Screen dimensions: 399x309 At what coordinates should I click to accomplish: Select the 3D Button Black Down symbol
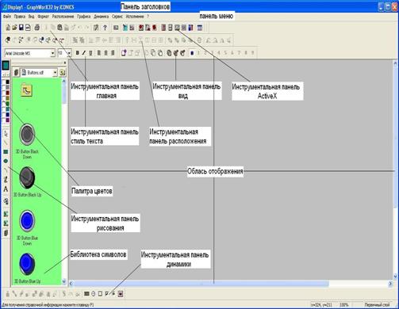tap(27, 135)
